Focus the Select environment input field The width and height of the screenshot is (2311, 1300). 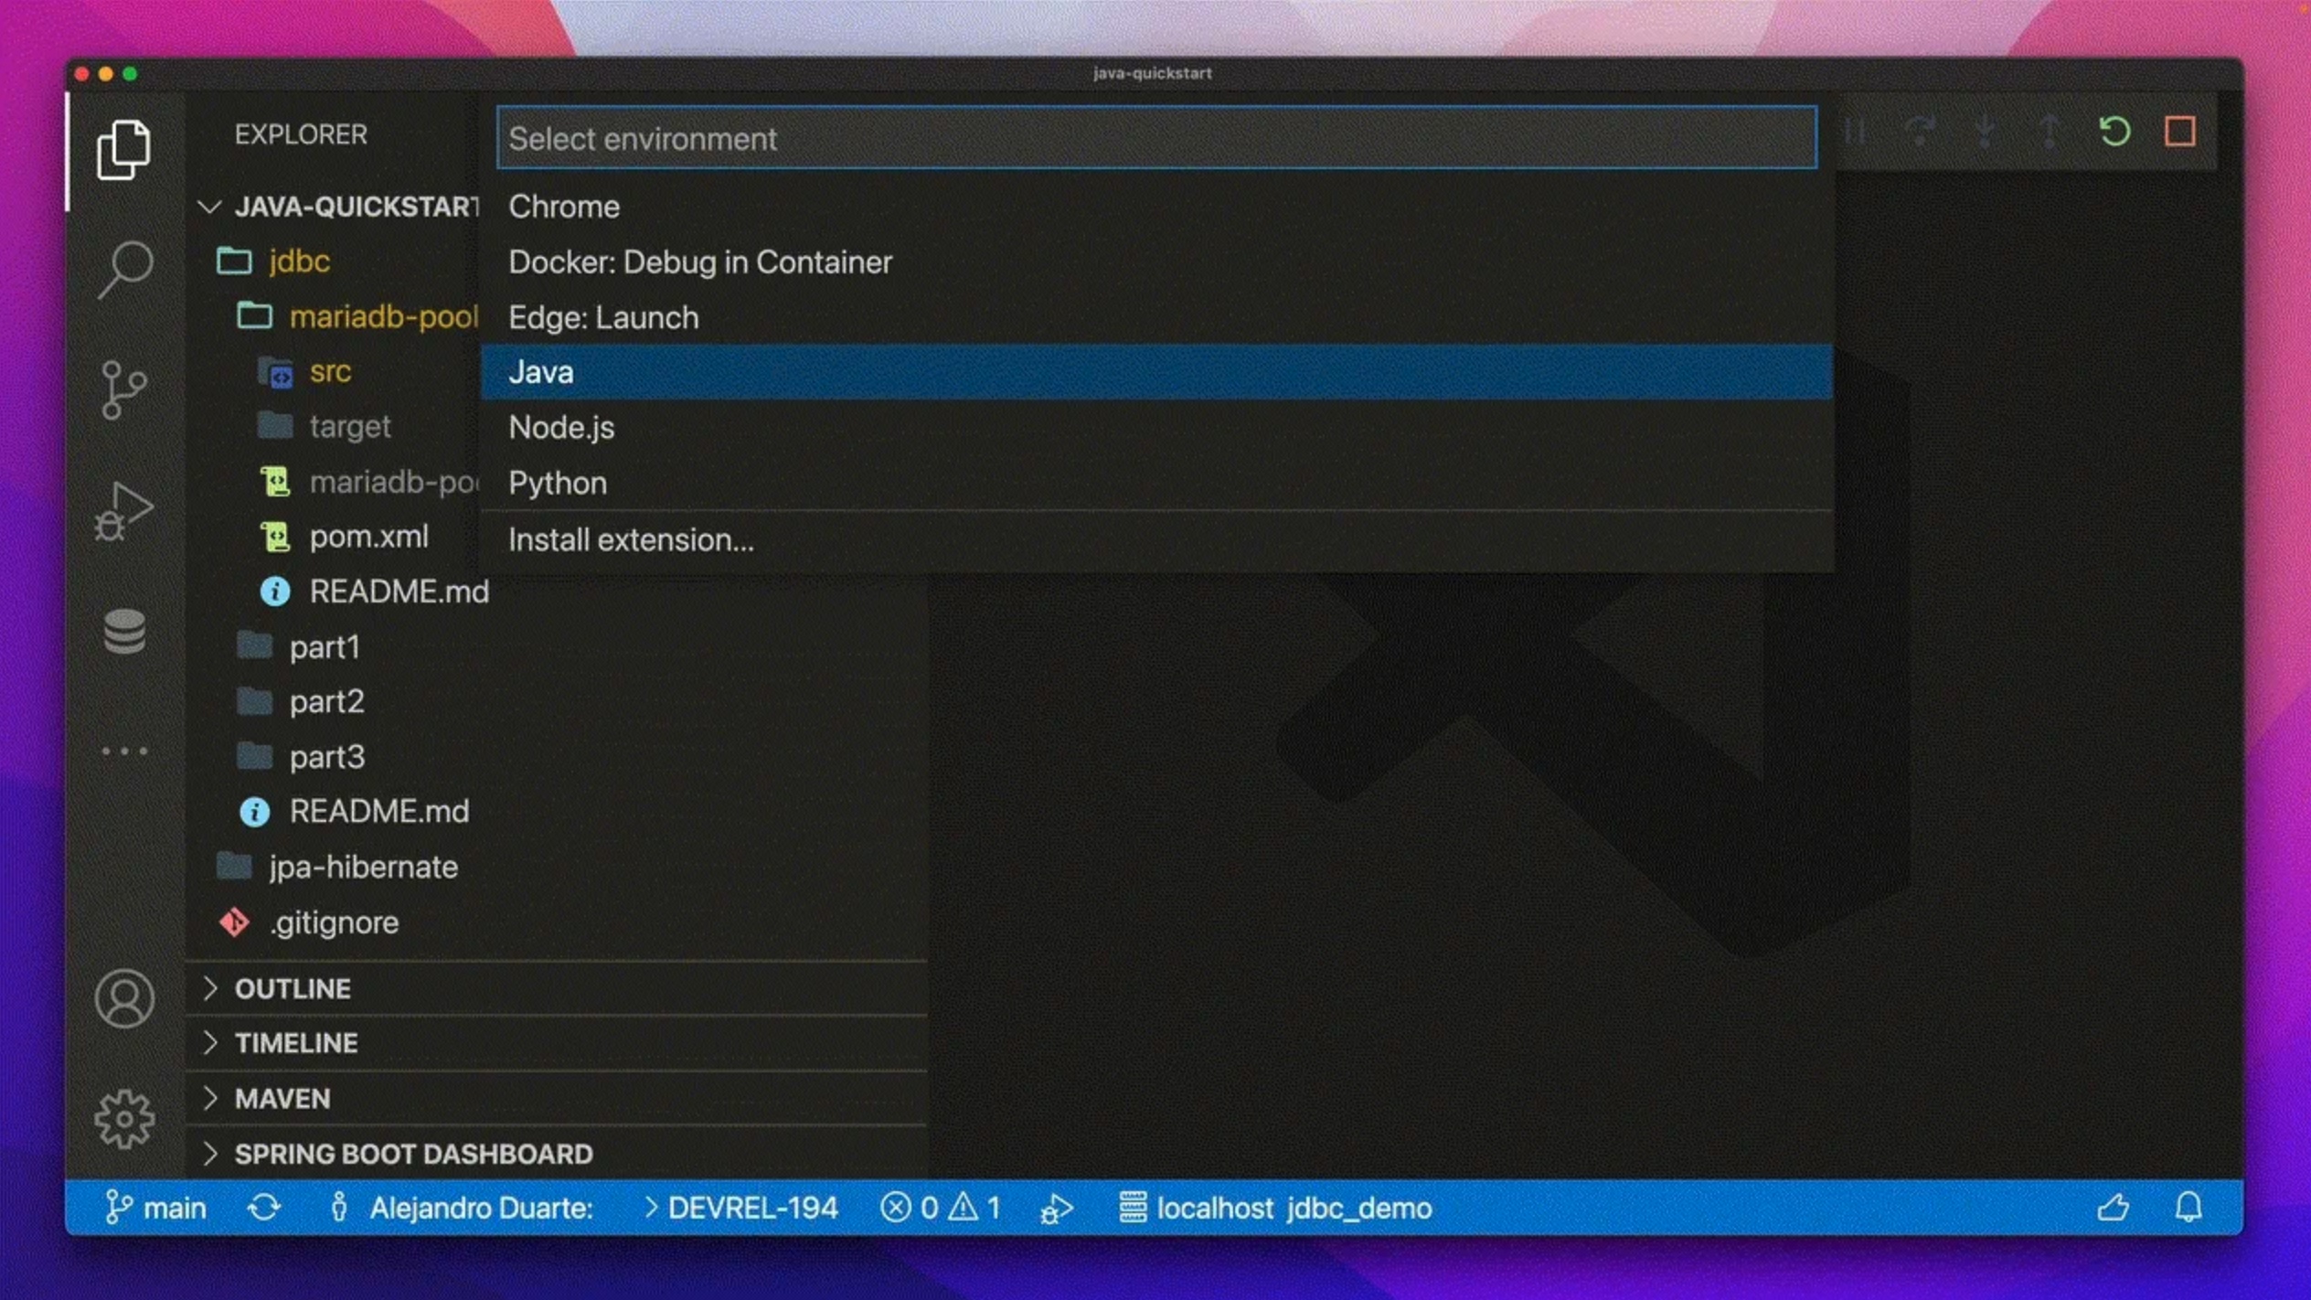coord(1155,139)
